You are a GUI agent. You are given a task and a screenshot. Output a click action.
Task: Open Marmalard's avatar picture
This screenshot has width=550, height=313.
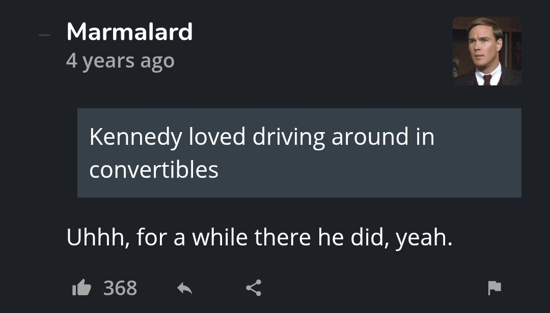[x=486, y=51]
